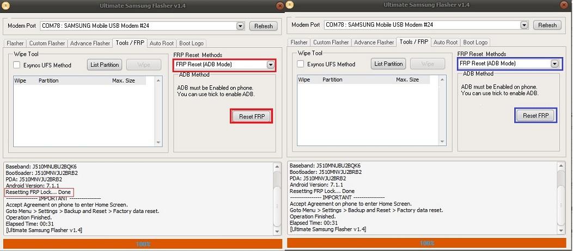573x251 pixels.
Task: Click Reset FRP button in right window
Action: pos(535,116)
